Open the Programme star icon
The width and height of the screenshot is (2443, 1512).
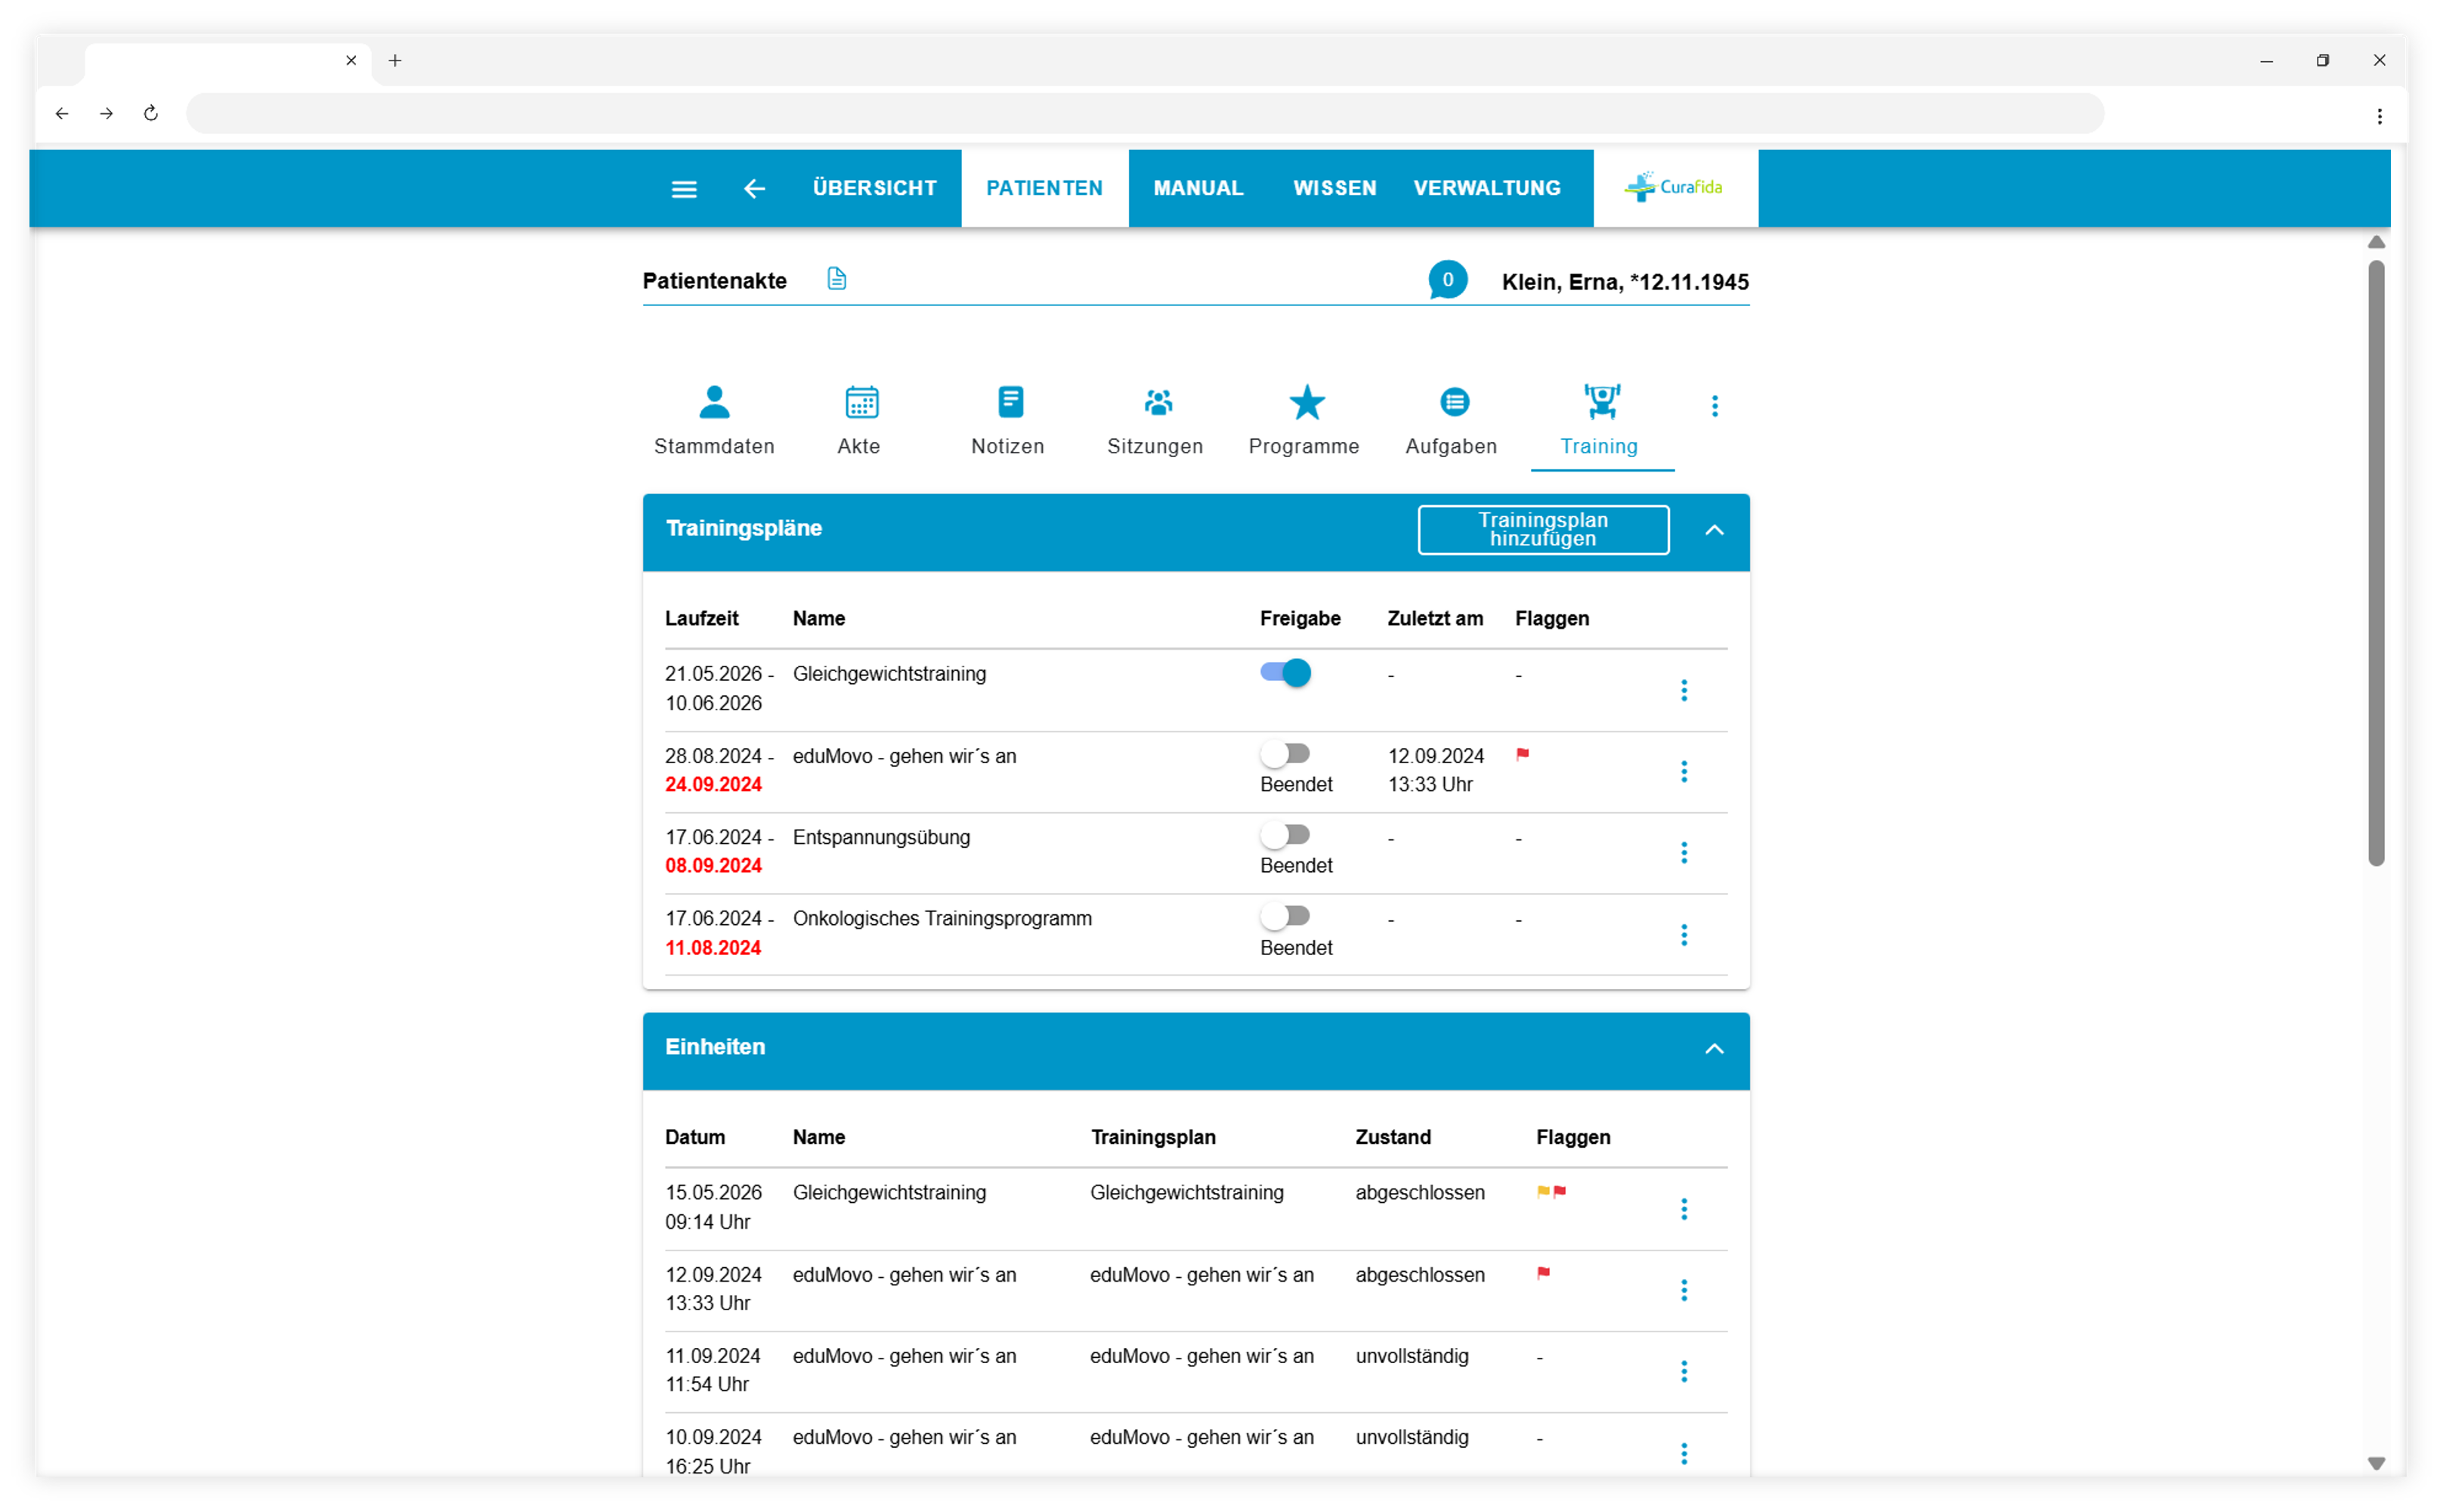click(1306, 402)
